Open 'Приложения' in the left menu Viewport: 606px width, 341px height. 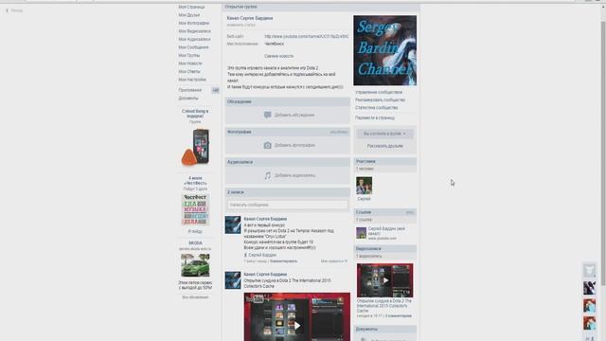[x=189, y=90]
